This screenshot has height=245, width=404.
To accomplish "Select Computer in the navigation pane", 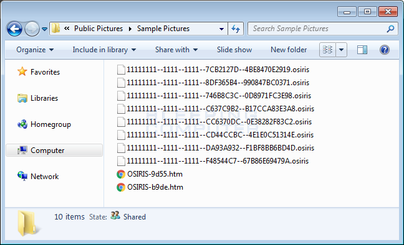I will [54, 150].
